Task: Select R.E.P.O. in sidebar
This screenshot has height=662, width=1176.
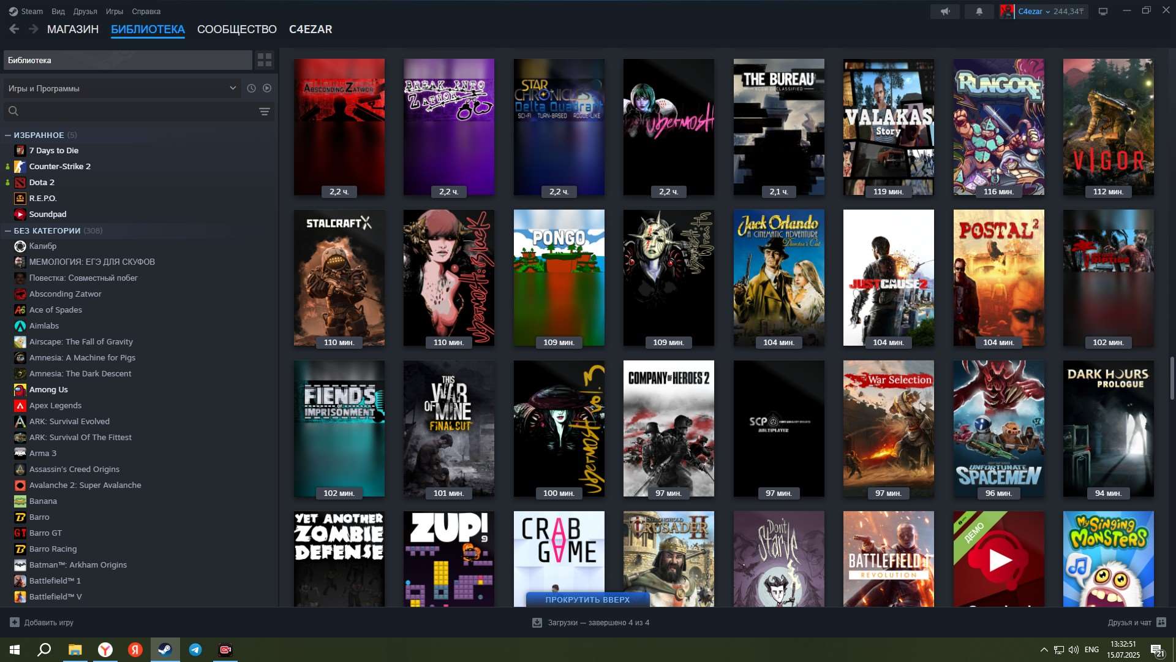Action: 43,198
